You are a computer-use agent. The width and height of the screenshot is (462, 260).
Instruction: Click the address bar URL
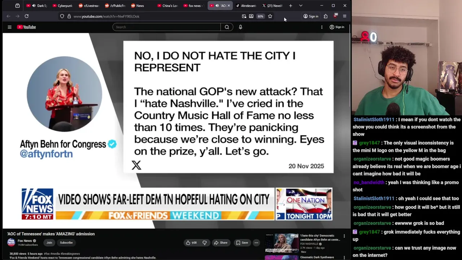(x=106, y=16)
